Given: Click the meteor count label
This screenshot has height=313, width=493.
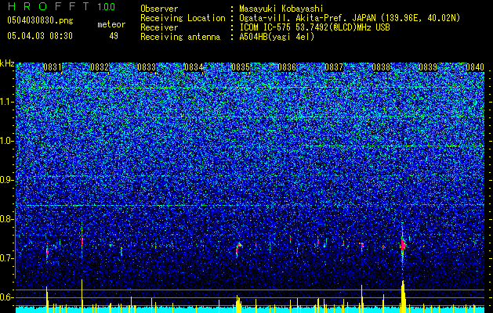Looking at the screenshot, I should pos(111,24).
